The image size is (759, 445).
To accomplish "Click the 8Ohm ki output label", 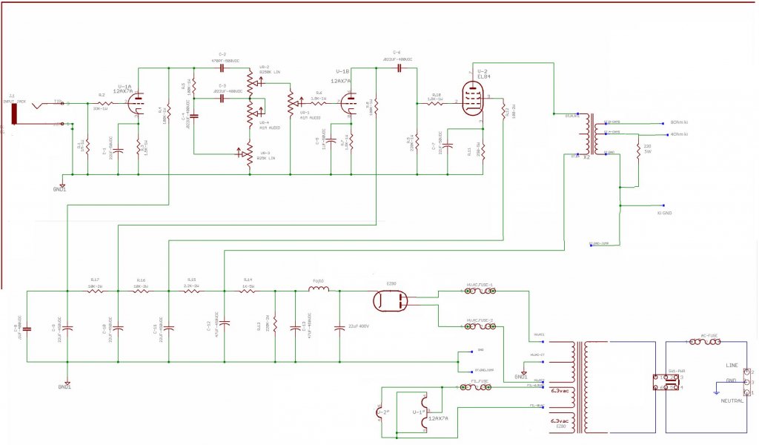I will (x=679, y=122).
